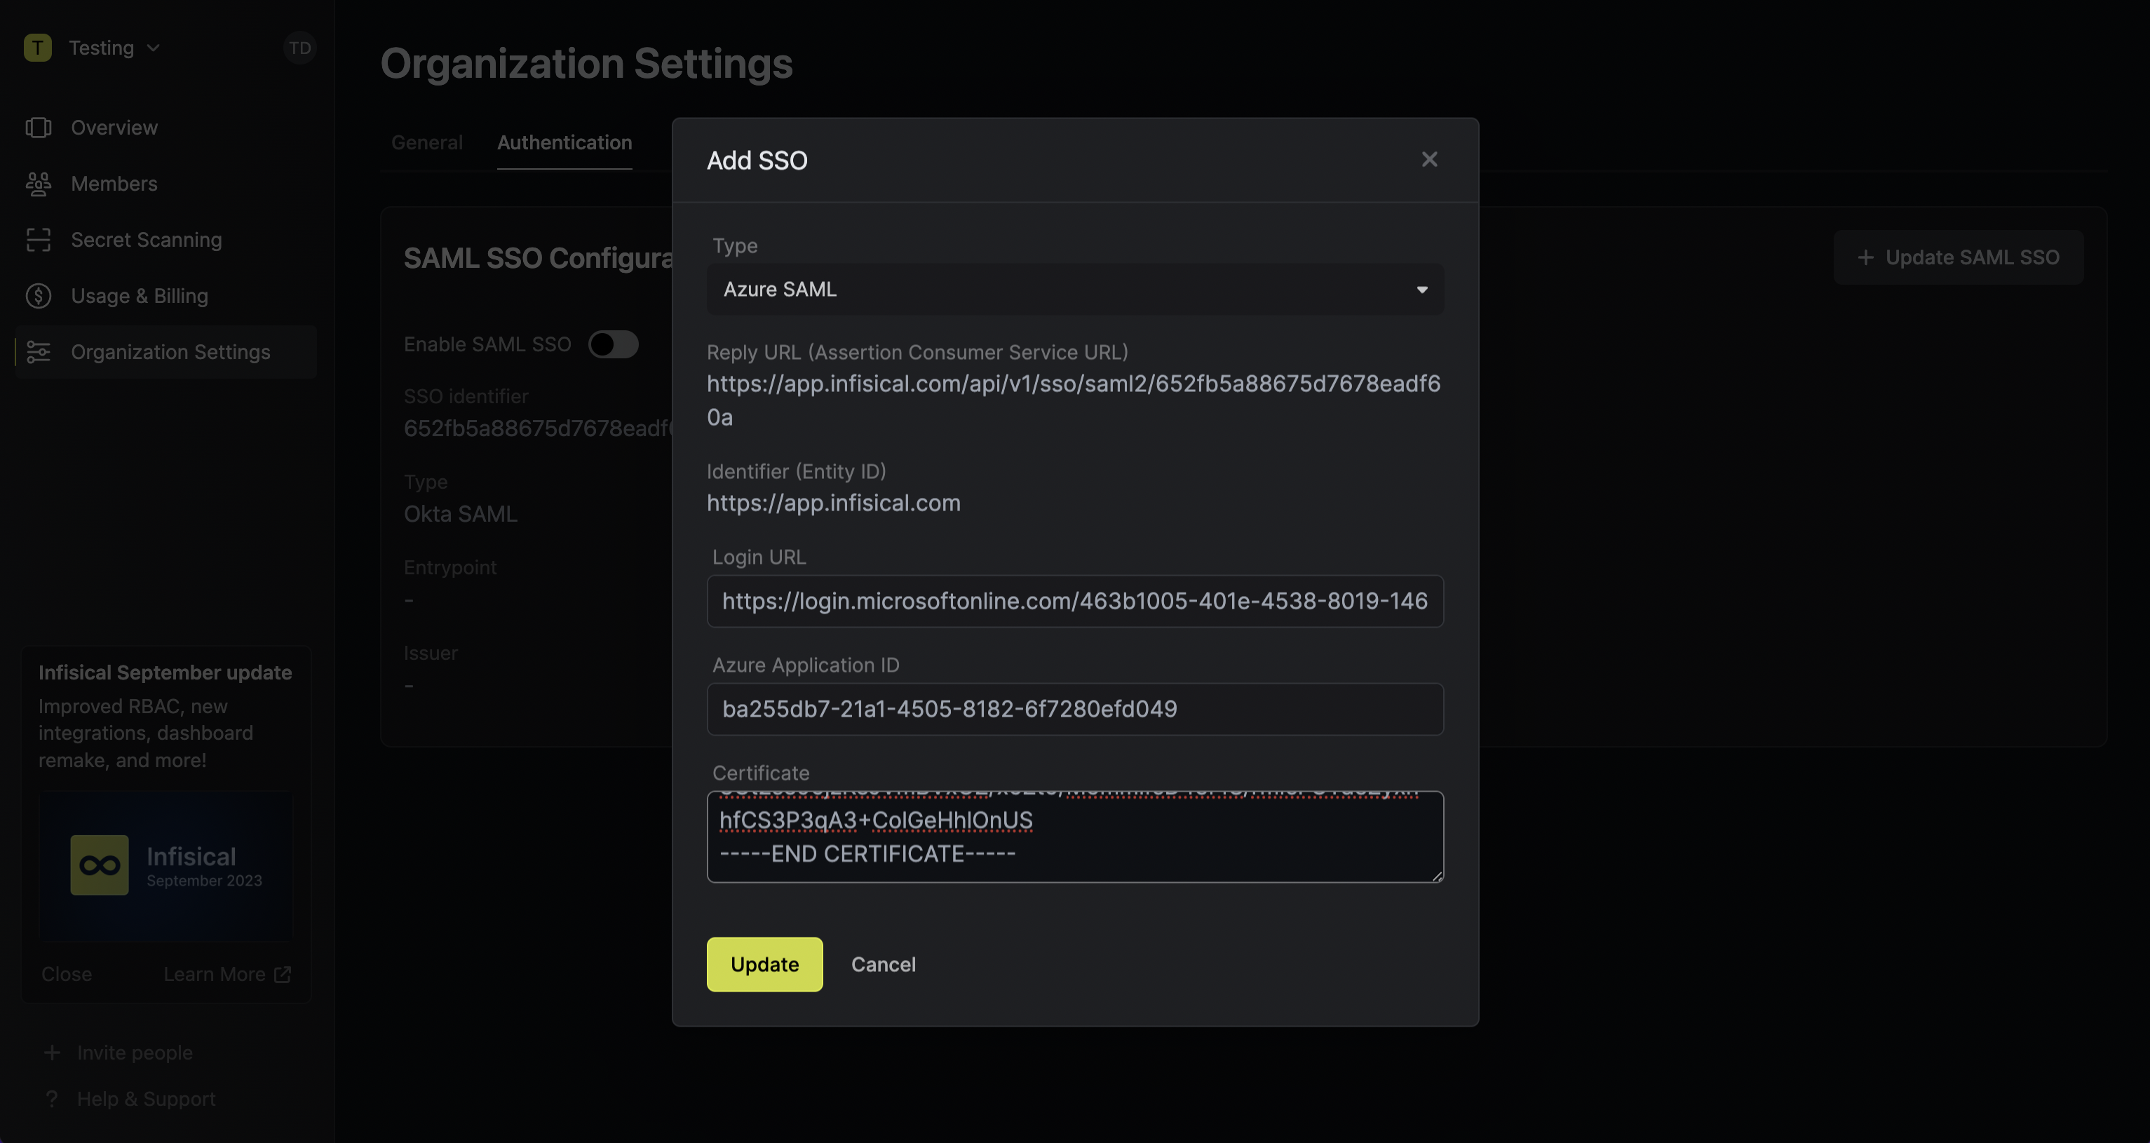Click the Members people icon
The image size is (2150, 1143).
(x=39, y=183)
